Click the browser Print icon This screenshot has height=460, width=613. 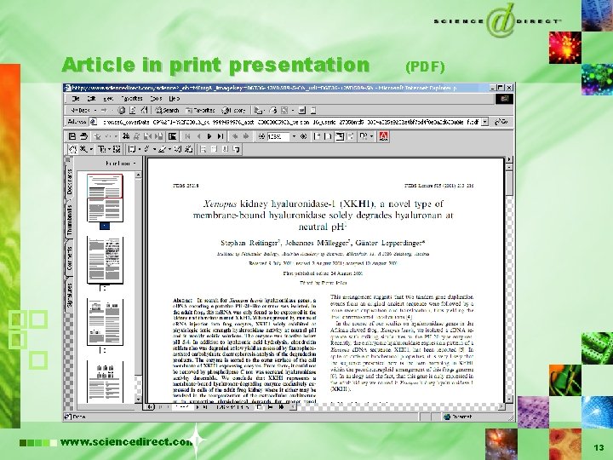coord(273,110)
